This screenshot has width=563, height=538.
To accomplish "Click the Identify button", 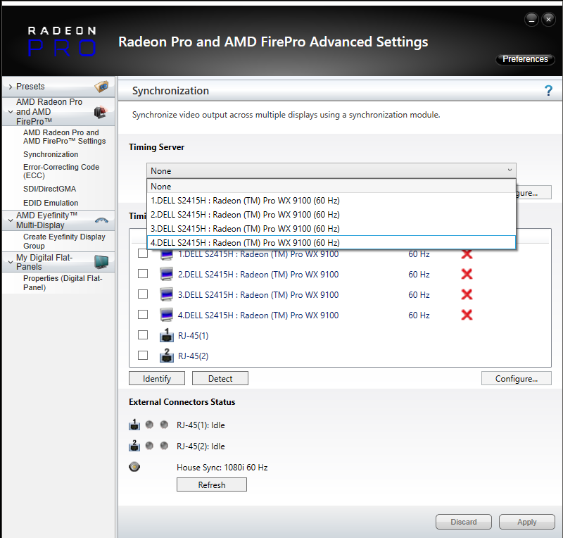I will point(157,378).
